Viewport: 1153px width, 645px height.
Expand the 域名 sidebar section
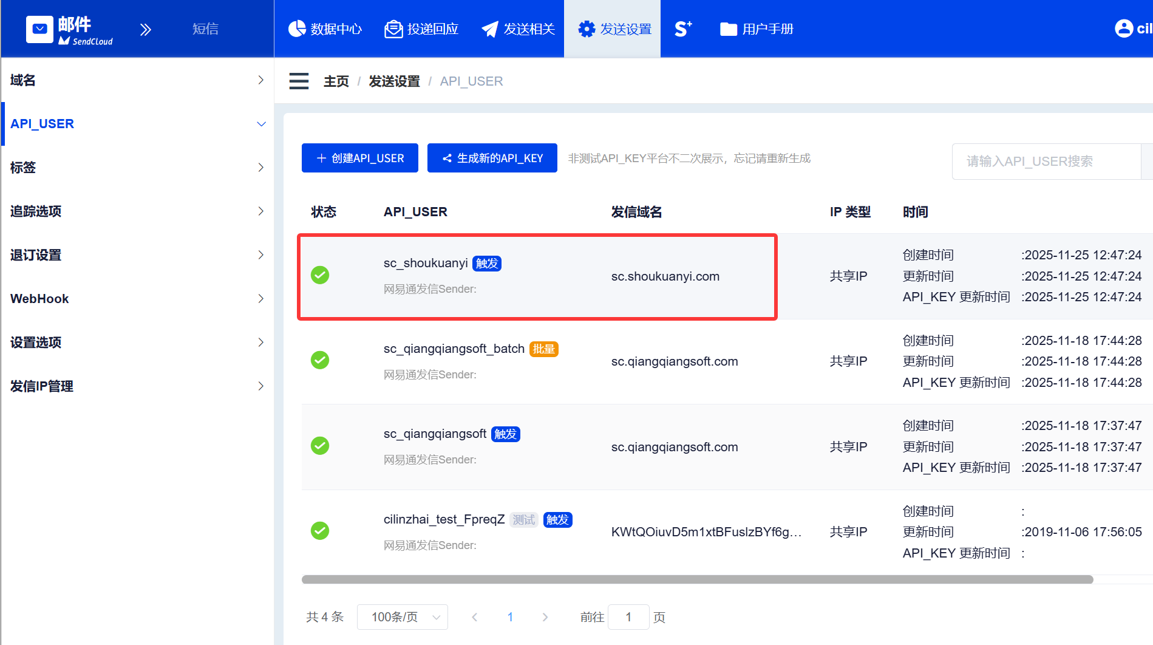pyautogui.click(x=137, y=80)
